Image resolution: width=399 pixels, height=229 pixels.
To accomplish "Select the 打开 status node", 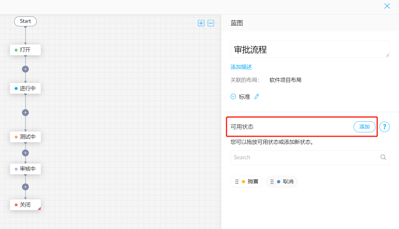I will [x=26, y=50].
